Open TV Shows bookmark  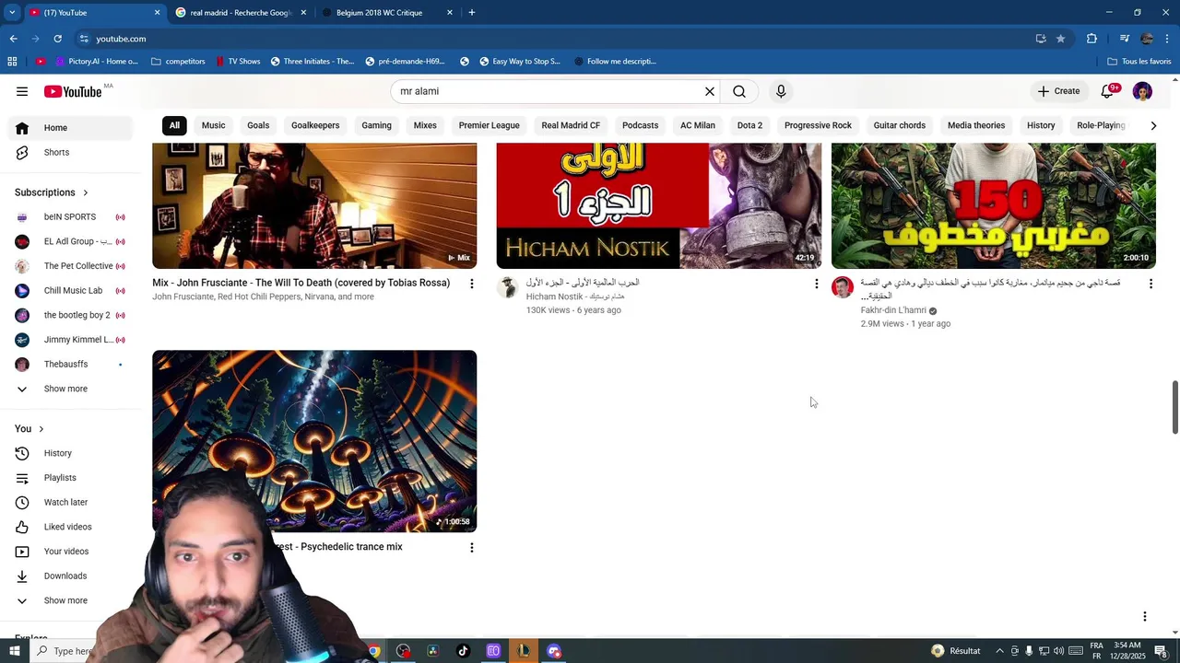pos(238,62)
